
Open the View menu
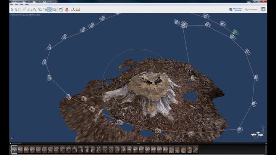coord(21,4)
